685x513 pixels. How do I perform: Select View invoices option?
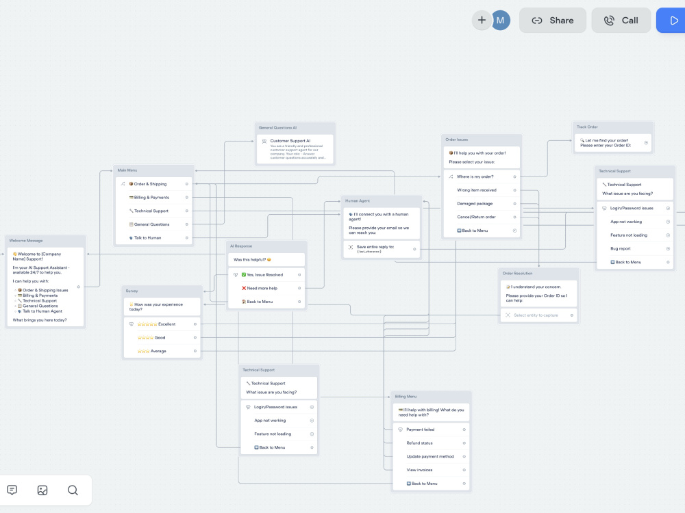(431, 471)
